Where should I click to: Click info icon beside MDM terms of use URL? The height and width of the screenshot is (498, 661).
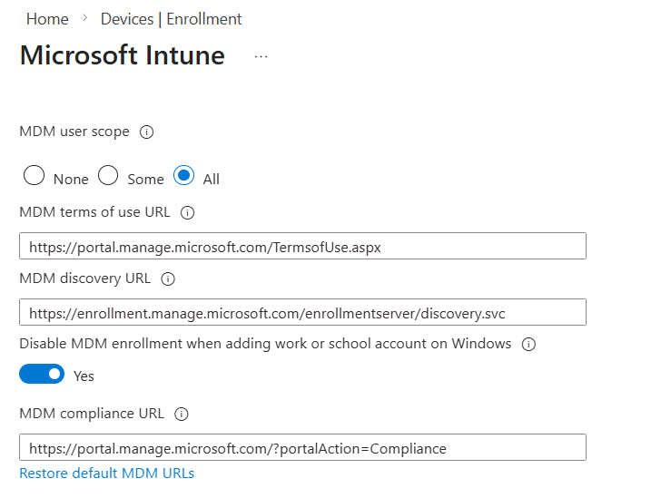pos(188,213)
